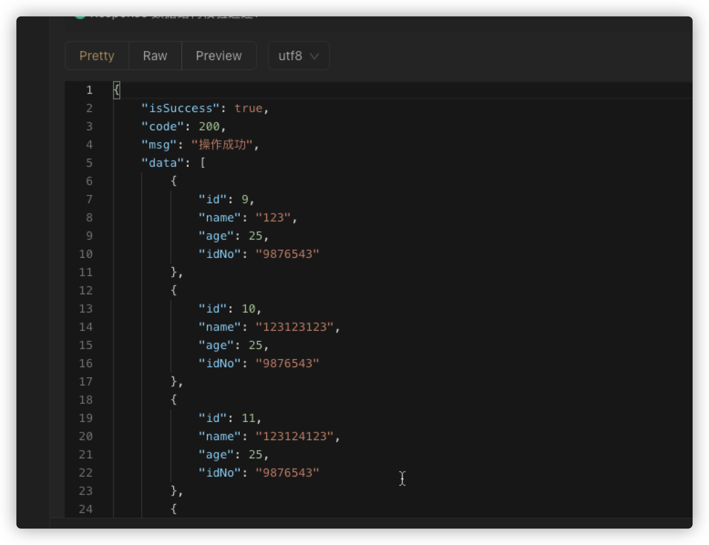
Task: Click the true value on line 2
Action: (x=248, y=108)
